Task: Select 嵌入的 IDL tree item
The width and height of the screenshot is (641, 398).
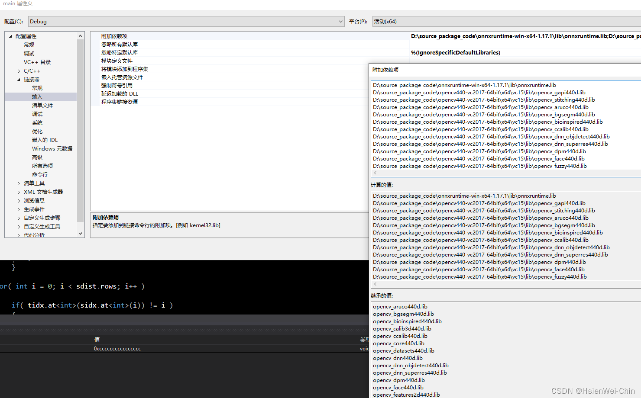Action: [45, 140]
